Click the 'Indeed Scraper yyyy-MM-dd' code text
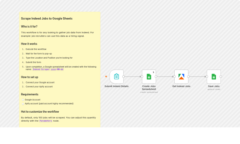240x144 pixels. (x=48, y=69)
